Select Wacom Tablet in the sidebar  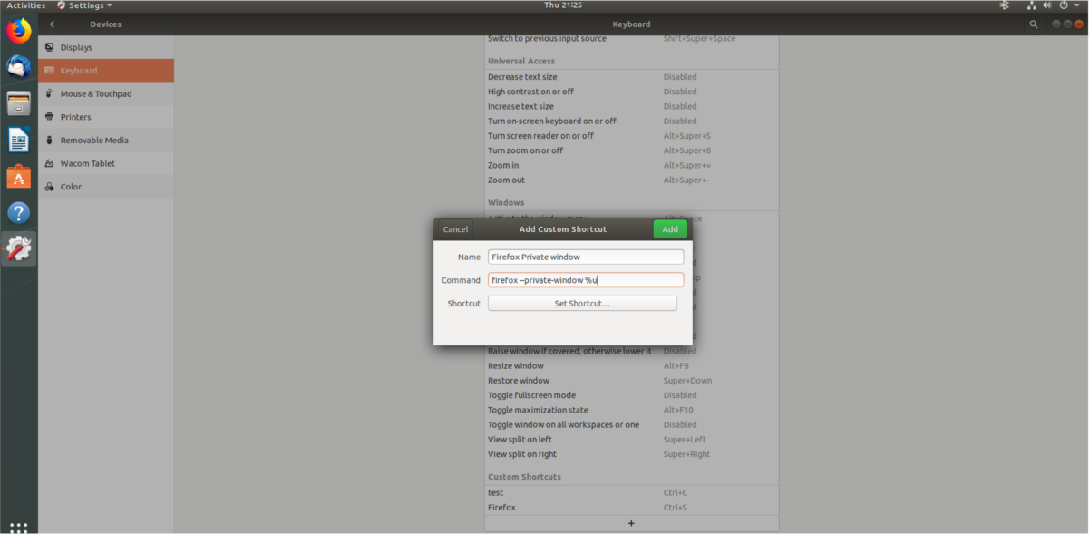(106, 163)
